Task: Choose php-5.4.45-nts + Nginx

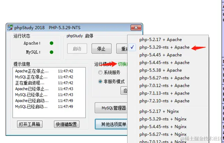Action: pyautogui.click(x=168, y=127)
